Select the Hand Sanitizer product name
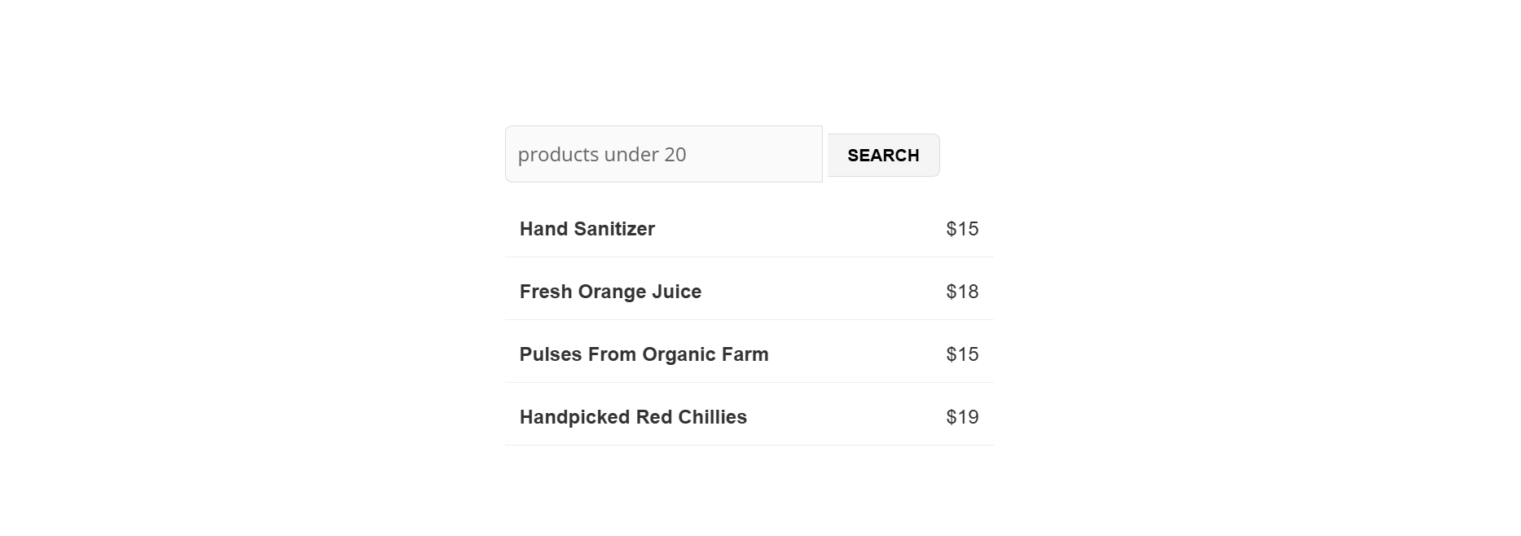Viewport: 1521px width, 536px height. coord(587,229)
